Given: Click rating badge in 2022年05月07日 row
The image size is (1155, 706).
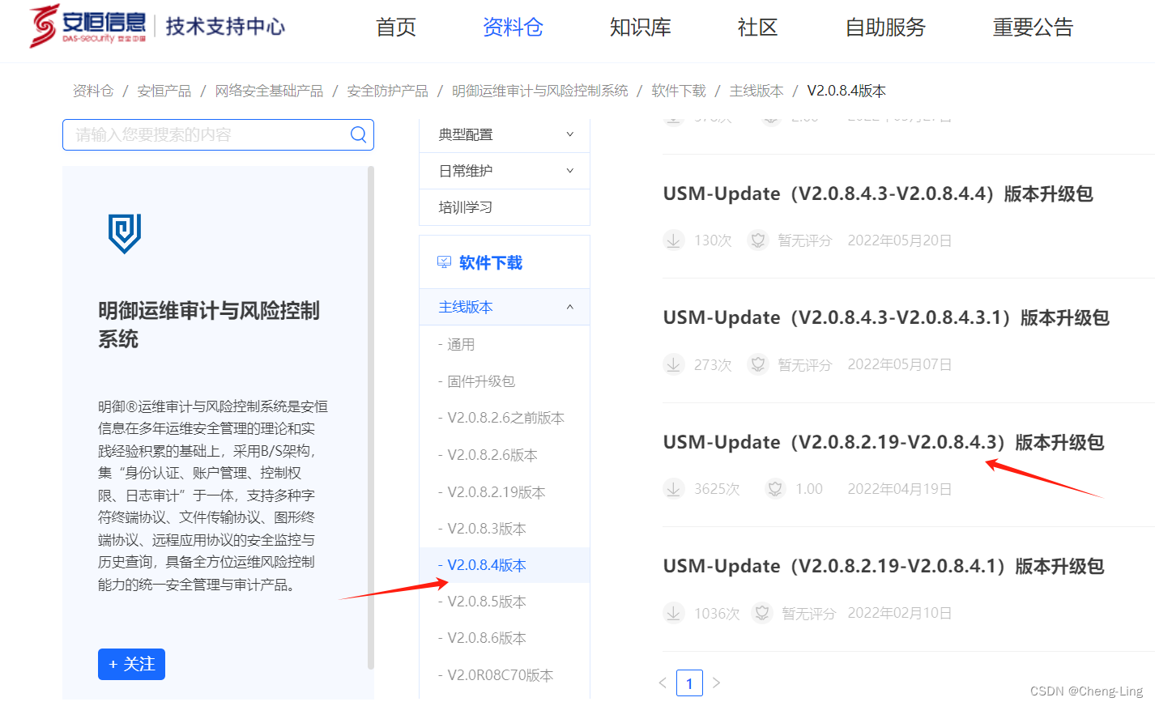Looking at the screenshot, I should (757, 364).
